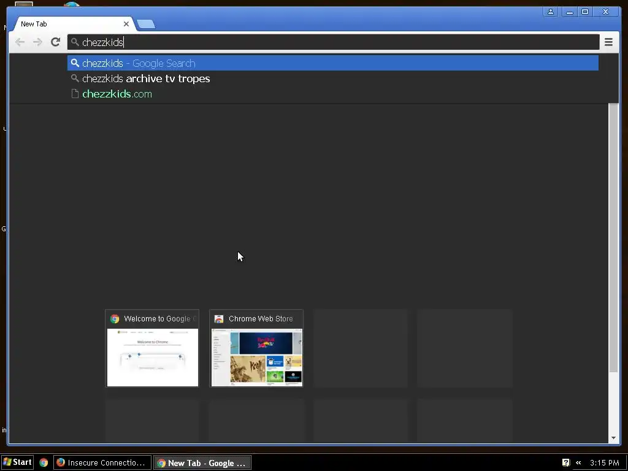Click the help tray icon

[x=566, y=462]
